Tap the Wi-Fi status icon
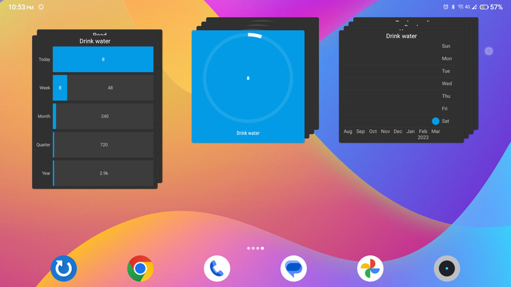The height and width of the screenshot is (287, 511). click(x=461, y=7)
